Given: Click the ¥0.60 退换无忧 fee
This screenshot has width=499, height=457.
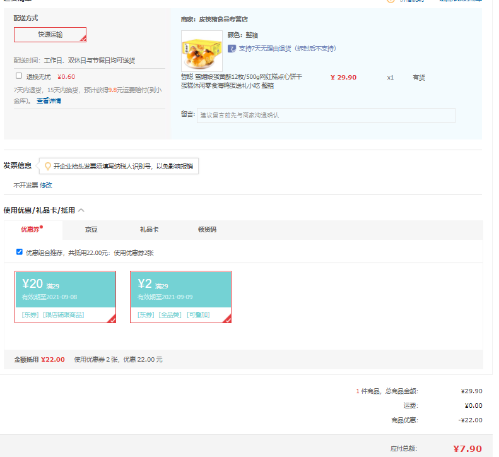Looking at the screenshot, I should pos(66,77).
